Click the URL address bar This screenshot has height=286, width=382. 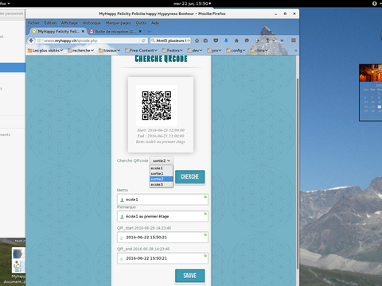pyautogui.click(x=90, y=41)
